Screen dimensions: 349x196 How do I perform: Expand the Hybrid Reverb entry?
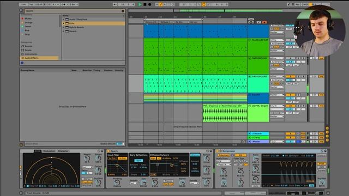[x=63, y=27]
